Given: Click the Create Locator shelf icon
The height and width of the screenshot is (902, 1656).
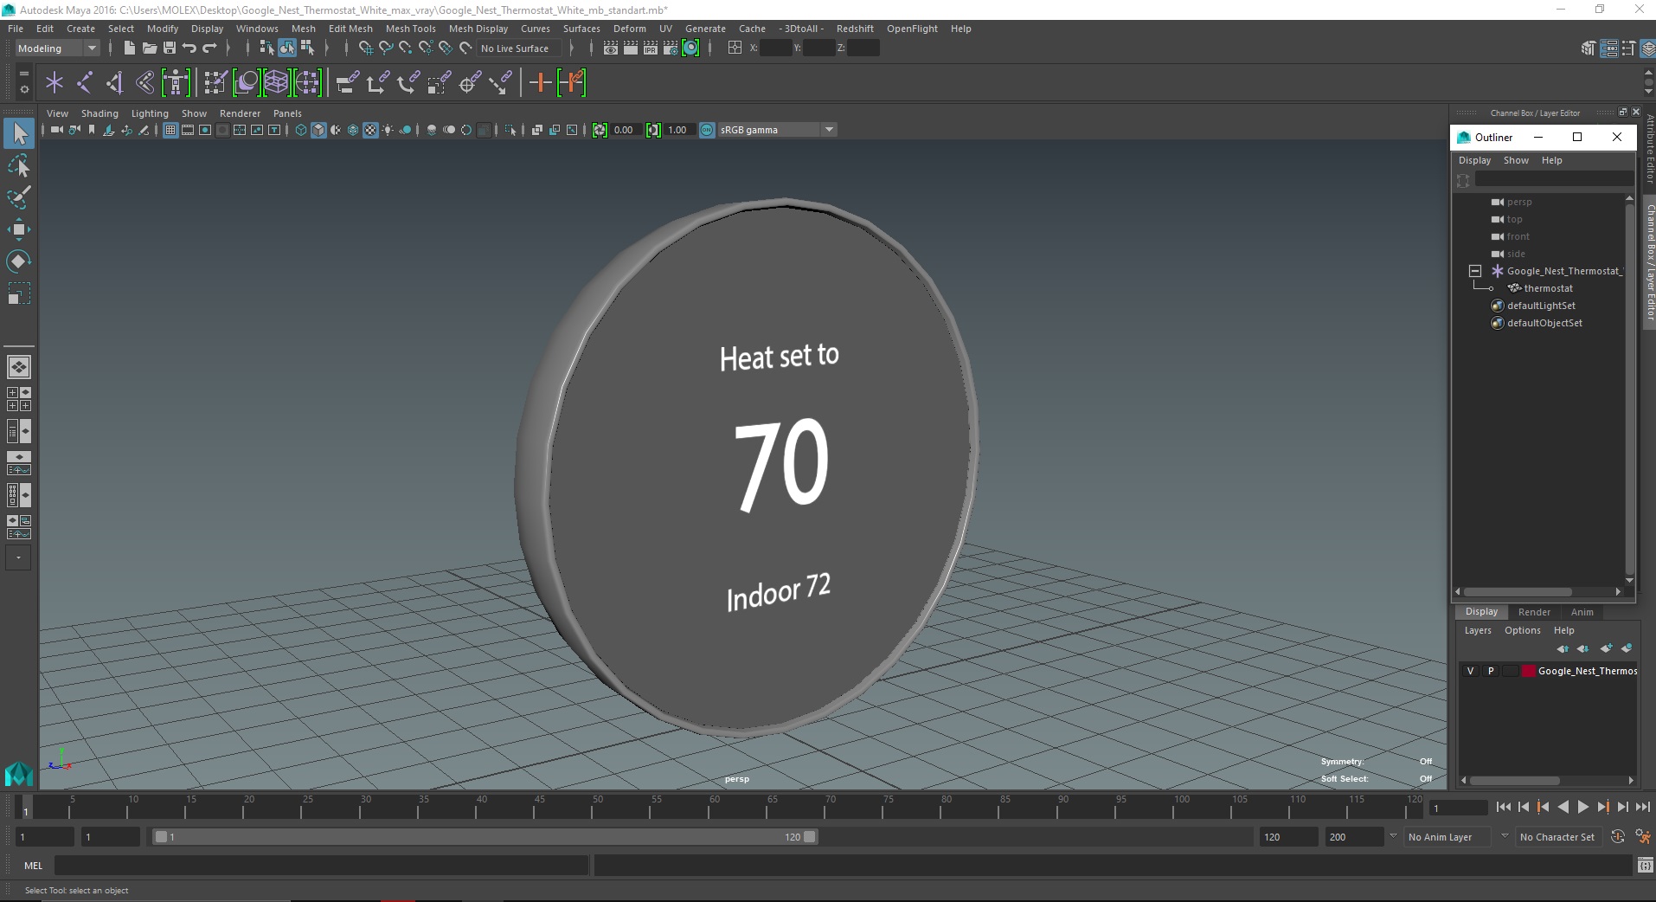Looking at the screenshot, I should pos(55,83).
